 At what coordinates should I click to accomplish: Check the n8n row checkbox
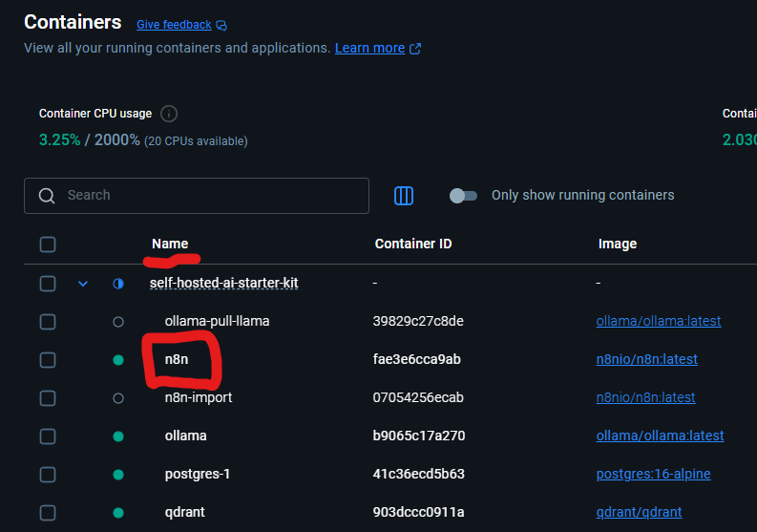48,360
